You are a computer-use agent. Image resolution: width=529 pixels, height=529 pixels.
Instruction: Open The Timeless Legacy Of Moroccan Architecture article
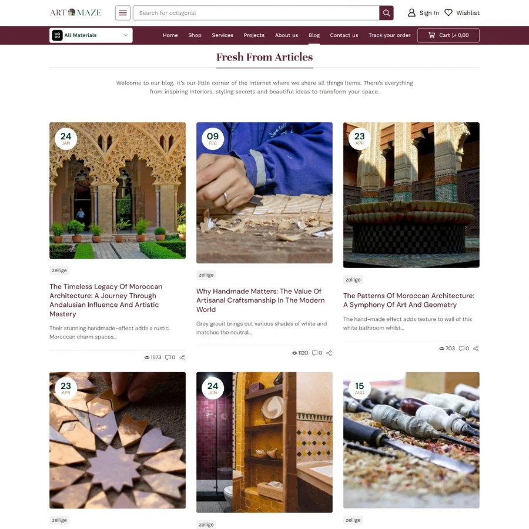coord(106,300)
